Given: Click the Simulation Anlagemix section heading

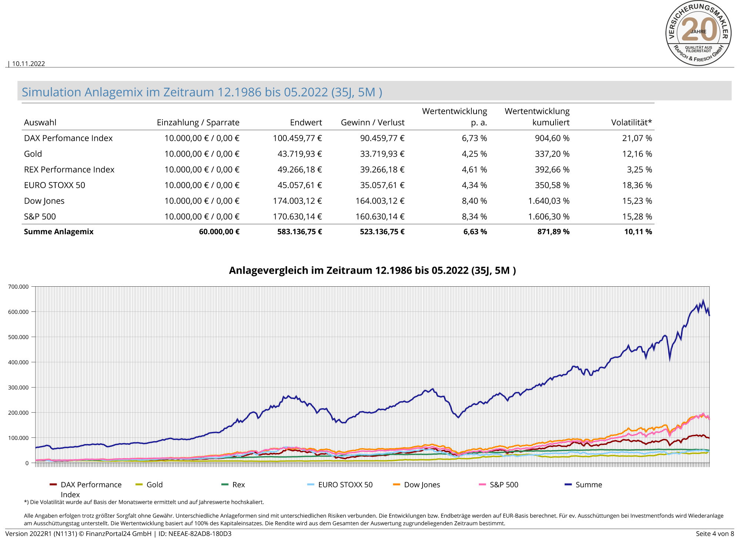Looking at the screenshot, I should coord(202,92).
